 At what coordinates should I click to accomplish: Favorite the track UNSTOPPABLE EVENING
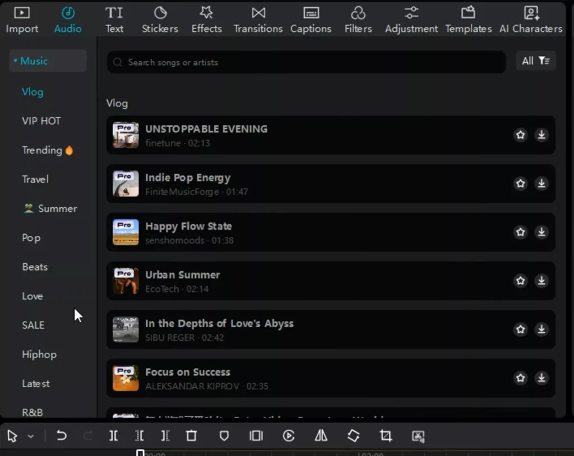(x=520, y=135)
